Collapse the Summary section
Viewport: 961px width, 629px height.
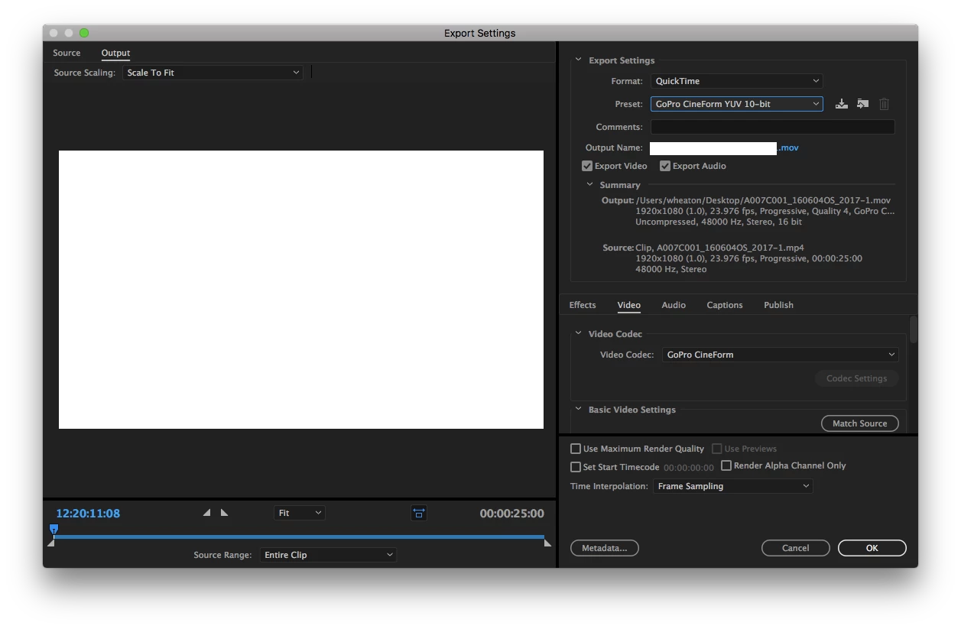click(589, 184)
